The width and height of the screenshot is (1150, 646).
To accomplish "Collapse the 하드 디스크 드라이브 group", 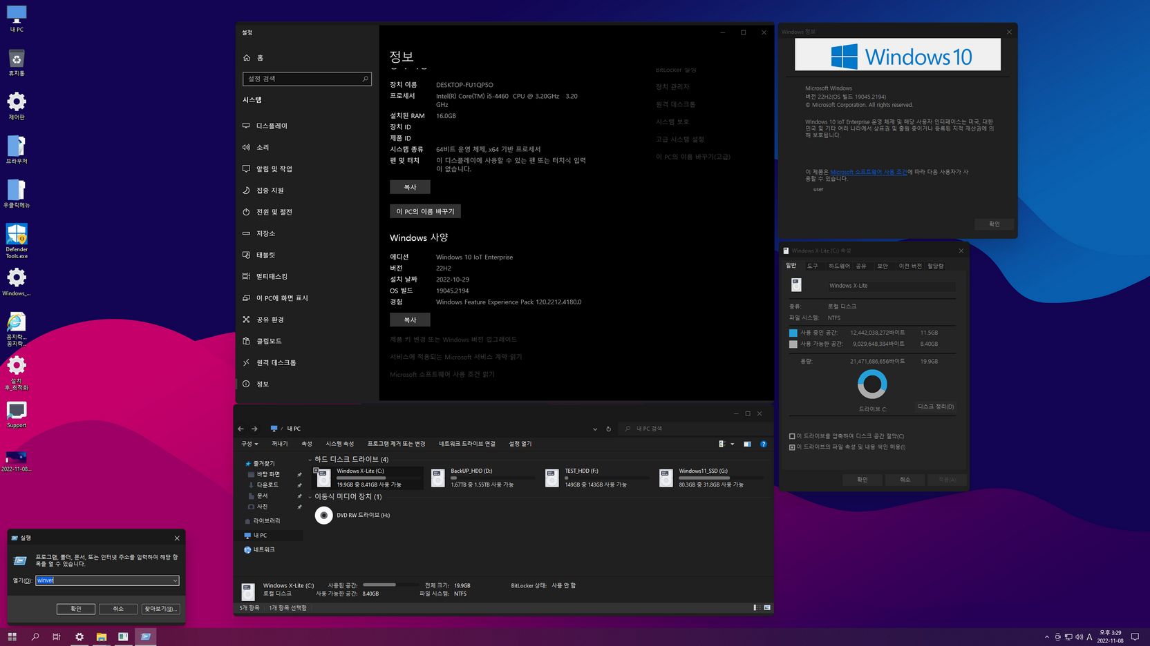I will tap(310, 460).
